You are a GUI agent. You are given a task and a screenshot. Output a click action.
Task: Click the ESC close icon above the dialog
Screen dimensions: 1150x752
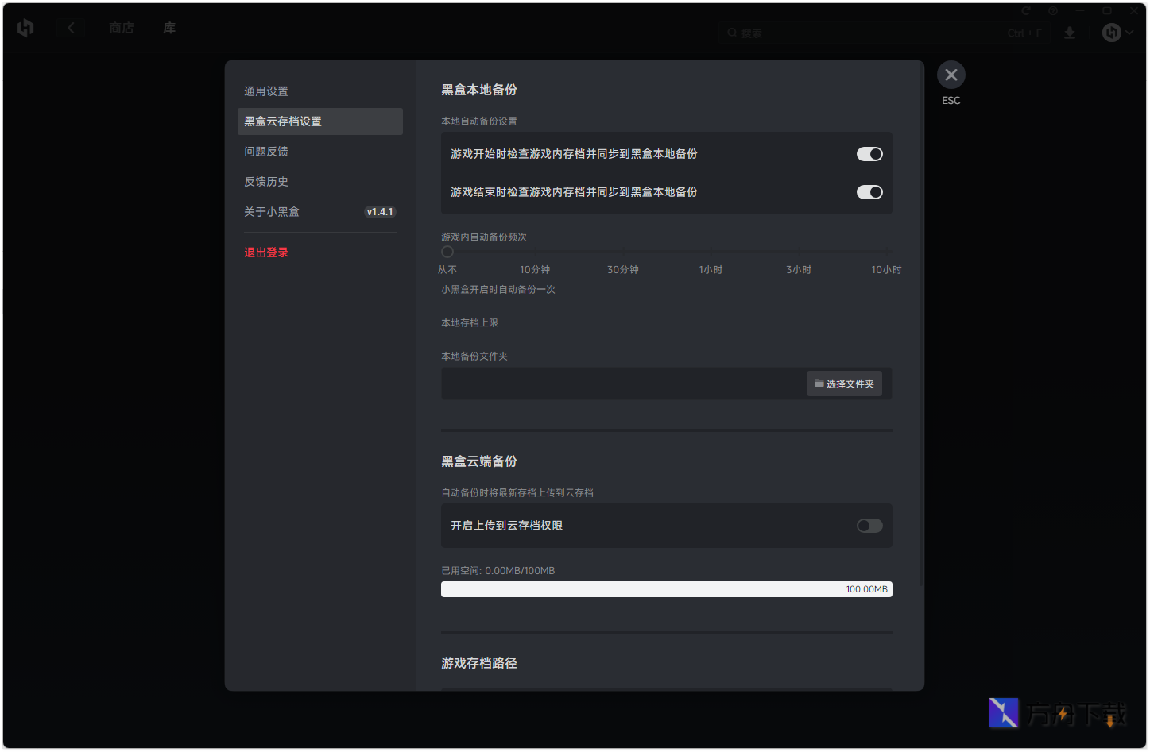(x=951, y=74)
